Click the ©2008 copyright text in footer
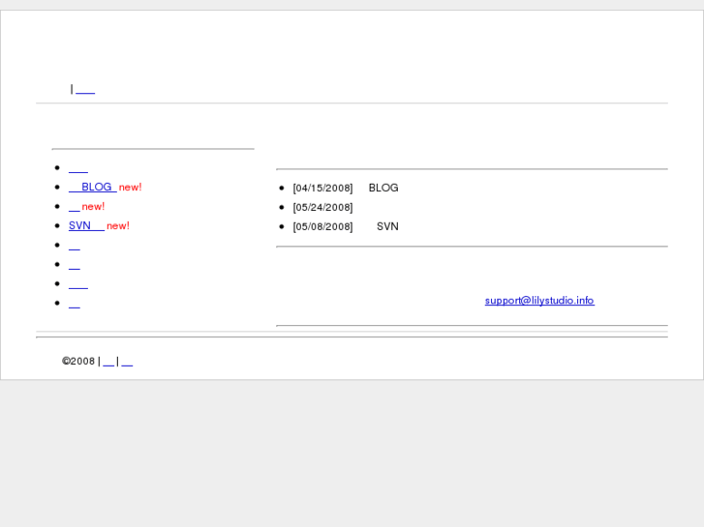This screenshot has height=527, width=704. pos(78,361)
